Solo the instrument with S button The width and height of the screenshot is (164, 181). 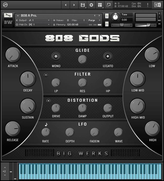pos(107,16)
